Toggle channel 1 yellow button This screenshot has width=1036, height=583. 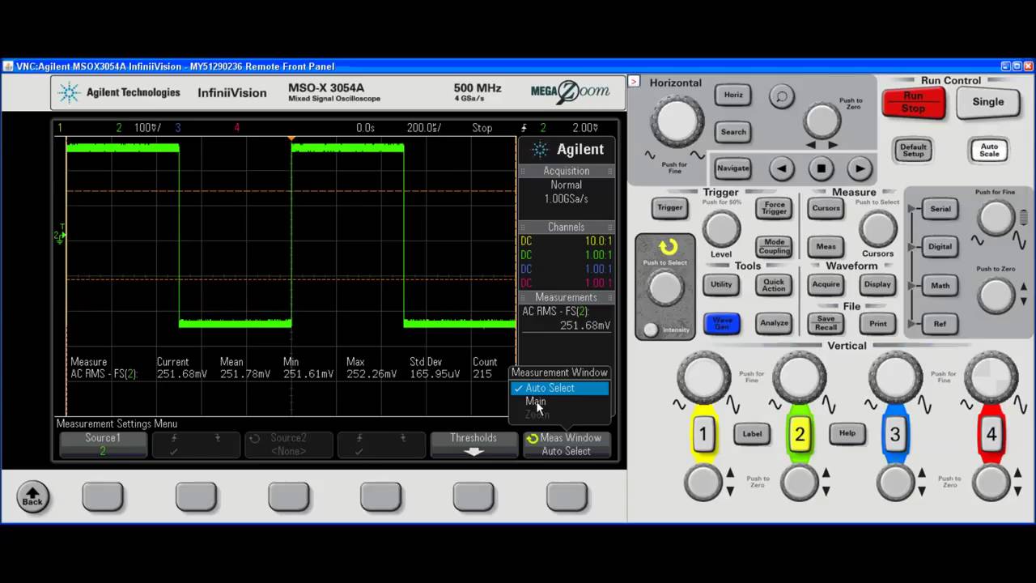click(x=703, y=434)
